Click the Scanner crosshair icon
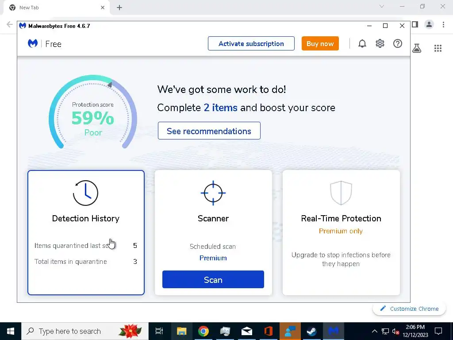 point(213,193)
